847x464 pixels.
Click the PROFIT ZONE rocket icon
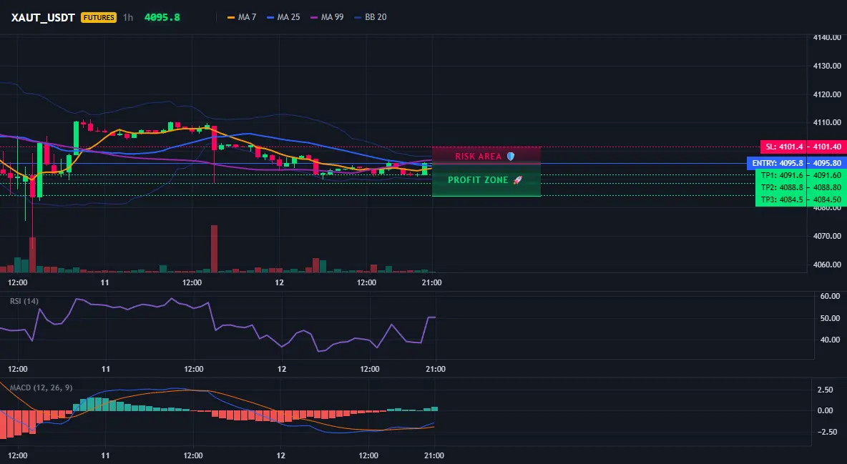[517, 180]
